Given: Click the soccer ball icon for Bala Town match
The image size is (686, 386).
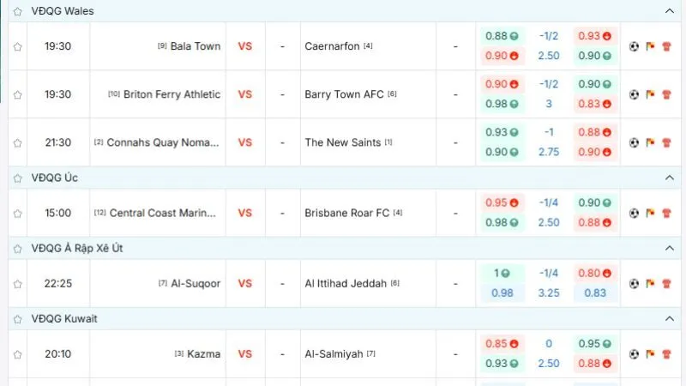Looking at the screenshot, I should pyautogui.click(x=634, y=46).
